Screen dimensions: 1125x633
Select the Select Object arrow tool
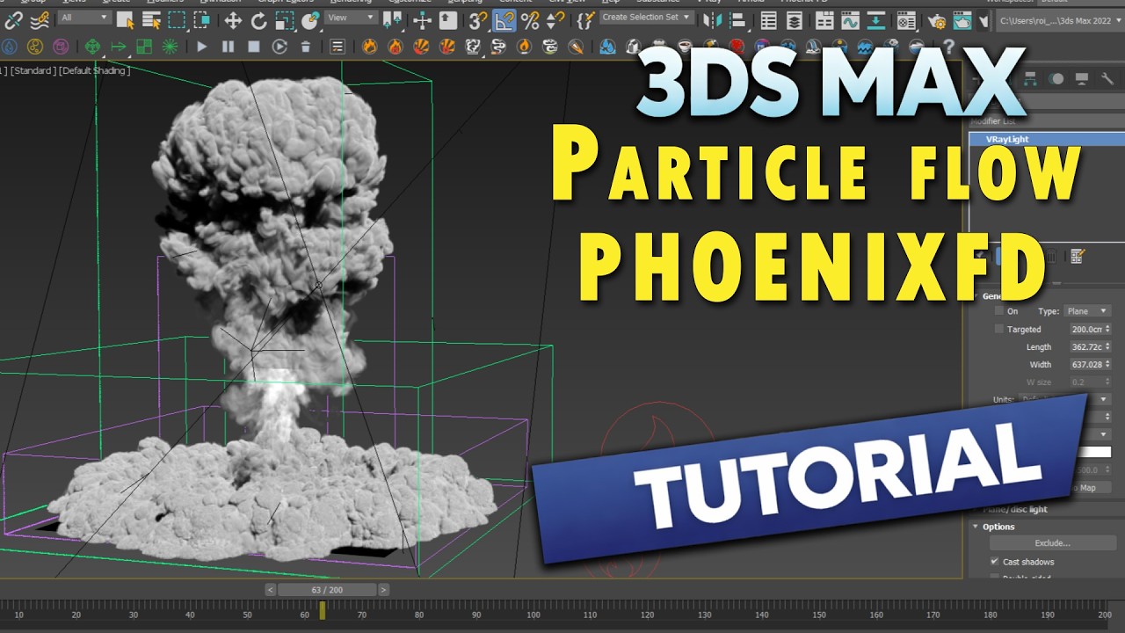click(x=126, y=20)
